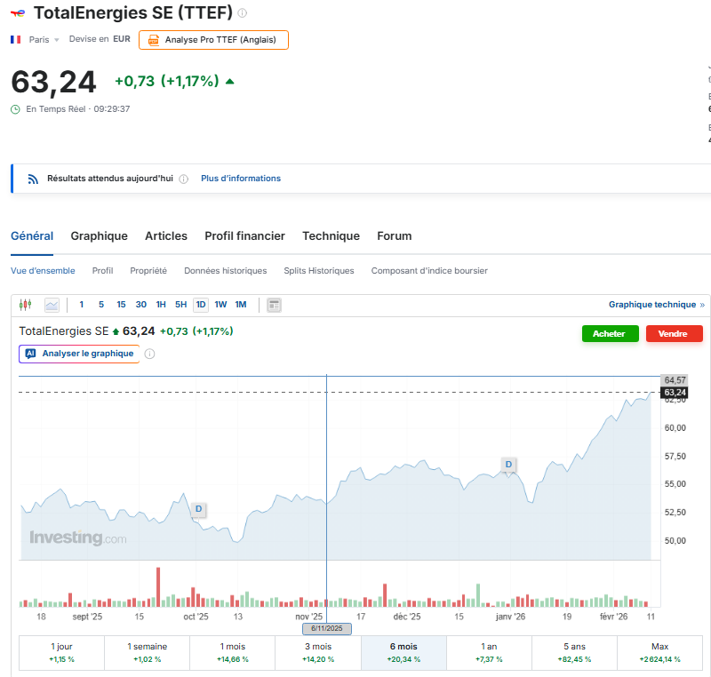Click info icon beside Résultats attendus aujourd'hui
This screenshot has height=677, width=711.
pyautogui.click(x=183, y=179)
